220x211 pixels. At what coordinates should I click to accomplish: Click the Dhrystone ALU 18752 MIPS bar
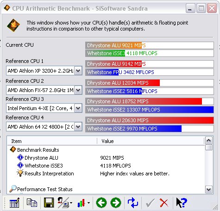[150, 101]
